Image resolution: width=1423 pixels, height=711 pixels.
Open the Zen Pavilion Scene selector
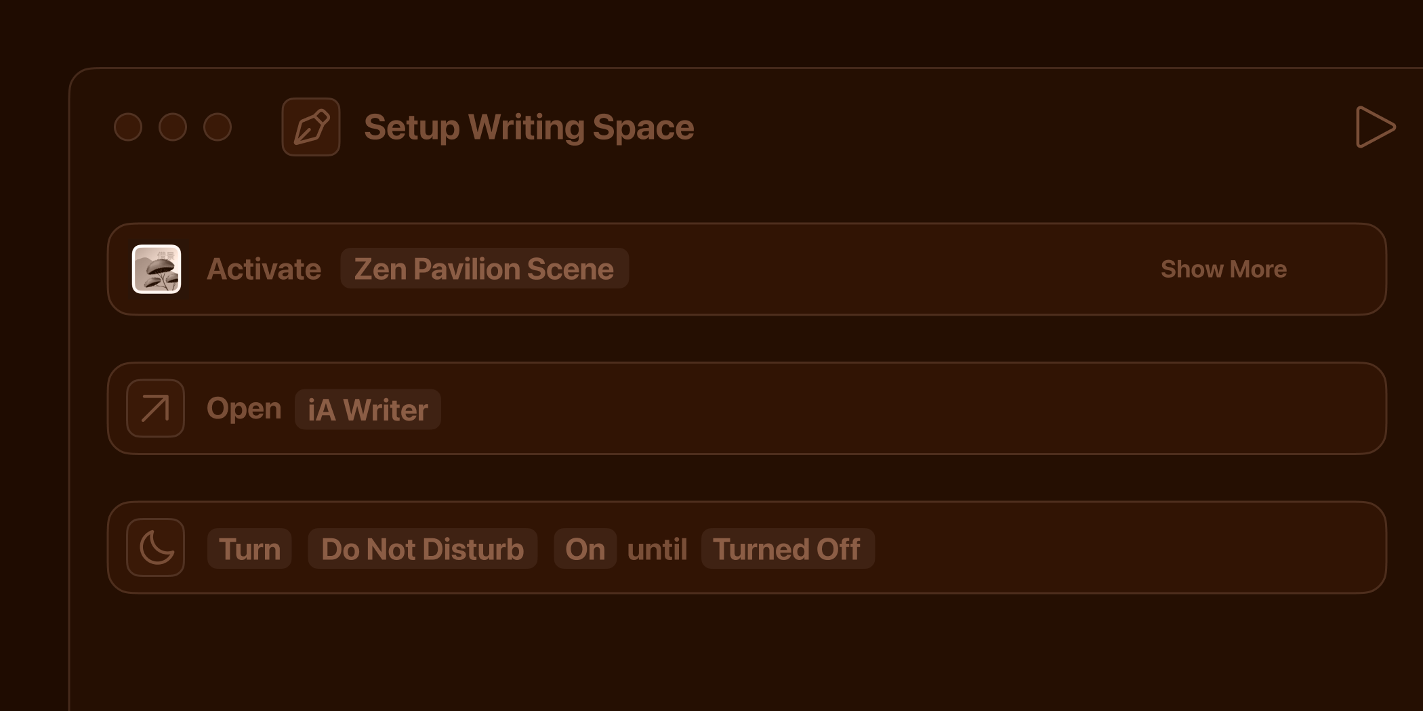point(484,269)
